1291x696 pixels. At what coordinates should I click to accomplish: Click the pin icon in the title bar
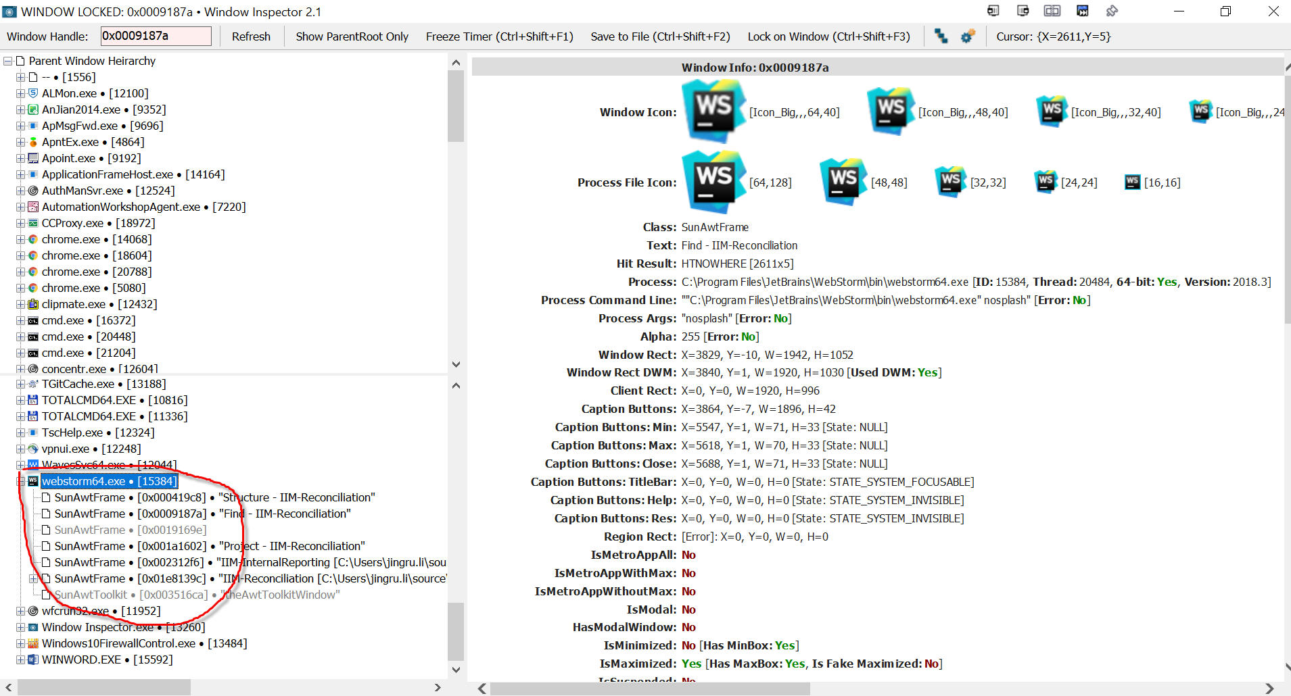(1112, 11)
